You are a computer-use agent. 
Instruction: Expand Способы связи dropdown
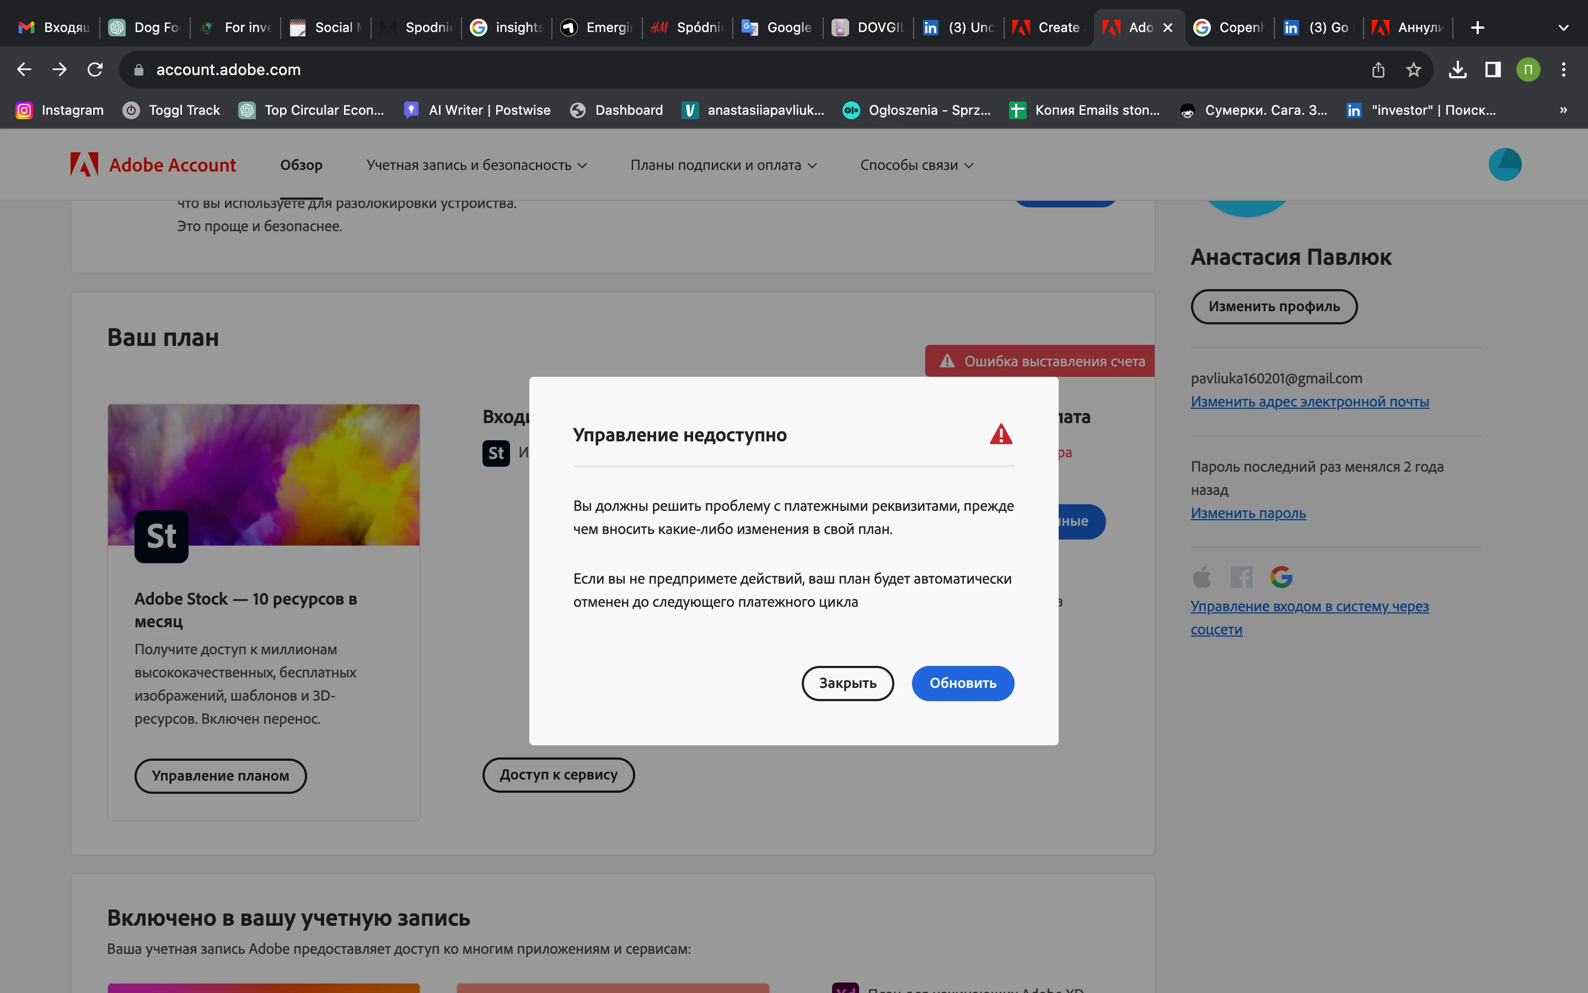pos(916,165)
